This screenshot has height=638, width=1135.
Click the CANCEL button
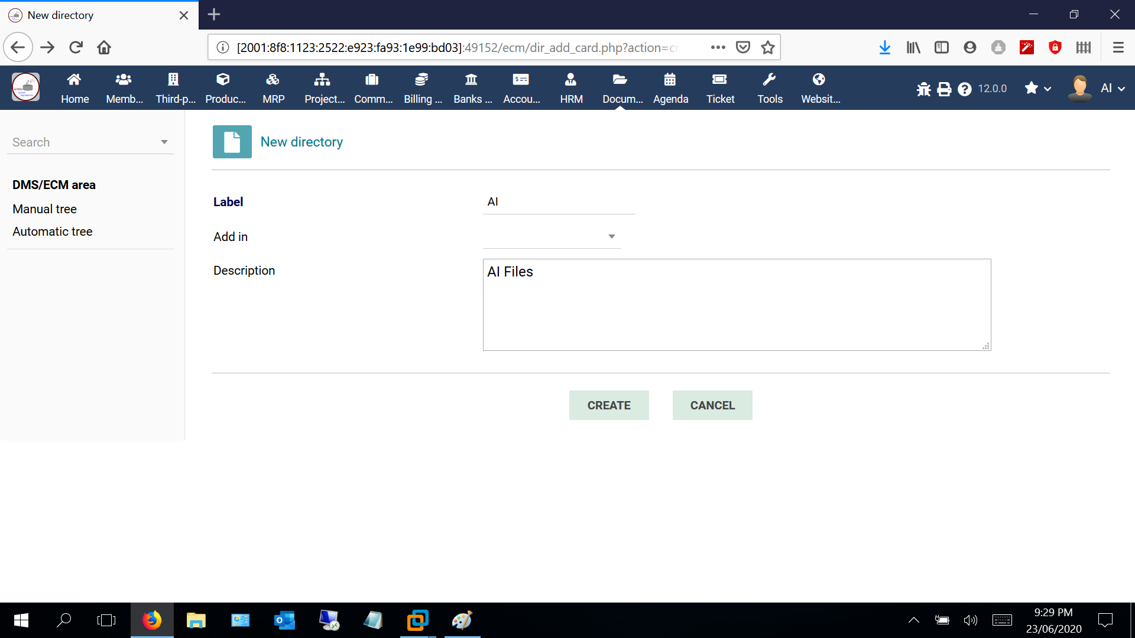click(x=712, y=405)
